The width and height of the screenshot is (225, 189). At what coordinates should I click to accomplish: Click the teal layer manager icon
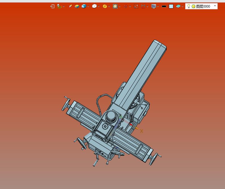click(x=178, y=6)
